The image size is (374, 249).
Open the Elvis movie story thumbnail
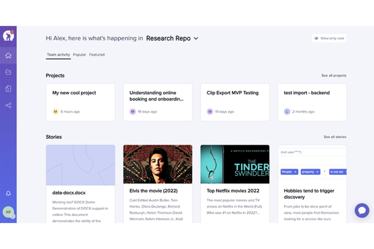tap(158, 164)
